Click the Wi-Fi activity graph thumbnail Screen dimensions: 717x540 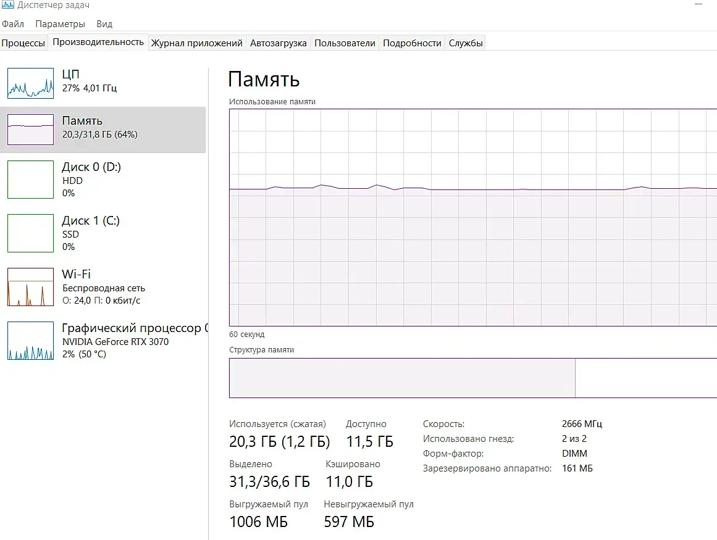pyautogui.click(x=30, y=287)
